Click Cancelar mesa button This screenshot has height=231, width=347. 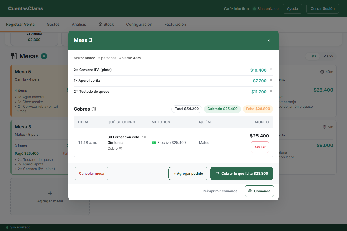(91, 174)
